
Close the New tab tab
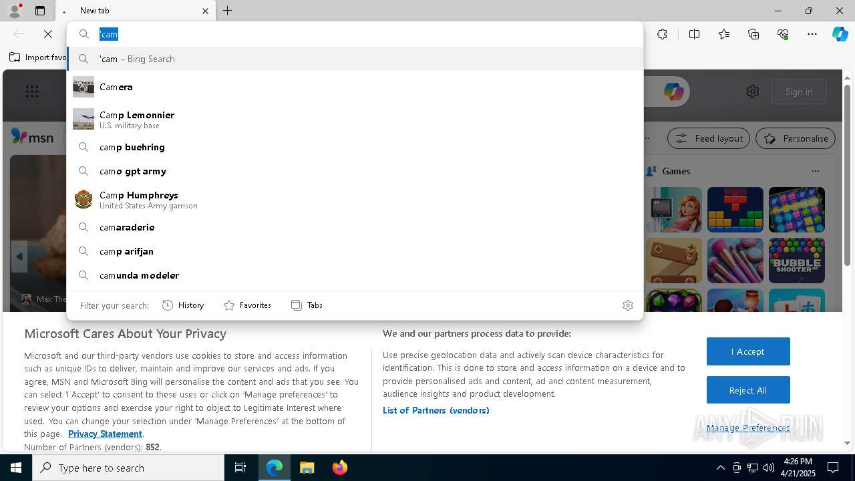click(x=205, y=11)
